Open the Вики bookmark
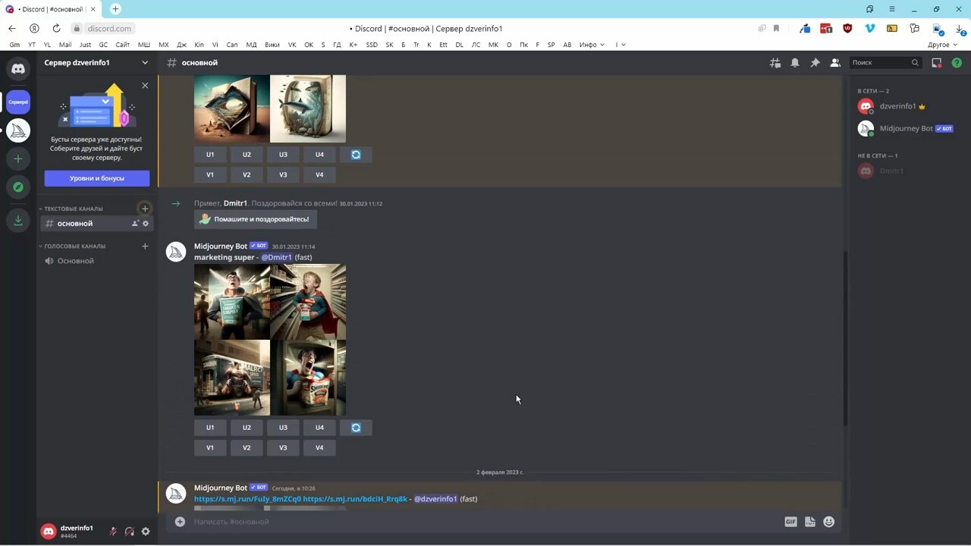The height and width of the screenshot is (546, 971). (272, 45)
